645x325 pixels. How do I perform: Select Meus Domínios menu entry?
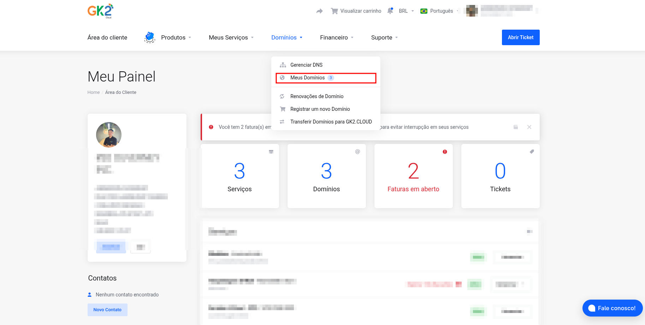326,78
